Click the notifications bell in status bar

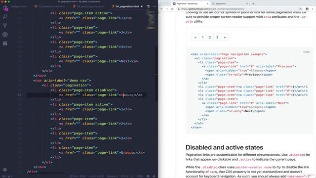coord(154,176)
